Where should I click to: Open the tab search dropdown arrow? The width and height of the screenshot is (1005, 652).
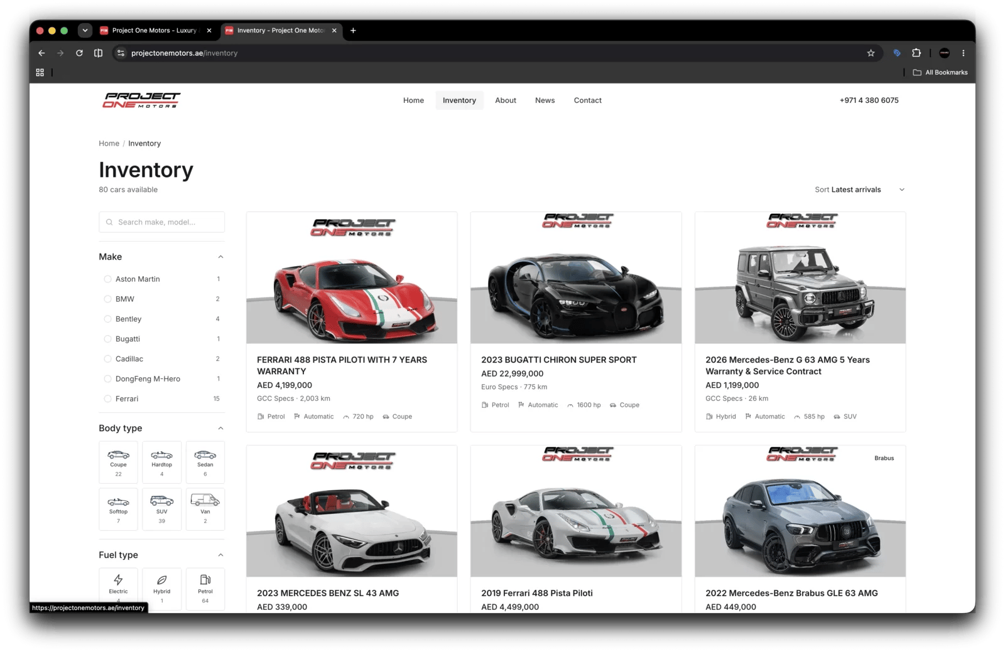pos(85,30)
